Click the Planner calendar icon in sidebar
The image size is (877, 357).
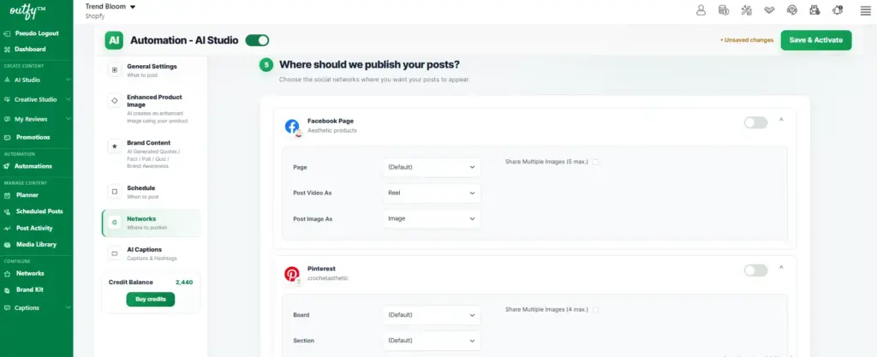click(7, 195)
